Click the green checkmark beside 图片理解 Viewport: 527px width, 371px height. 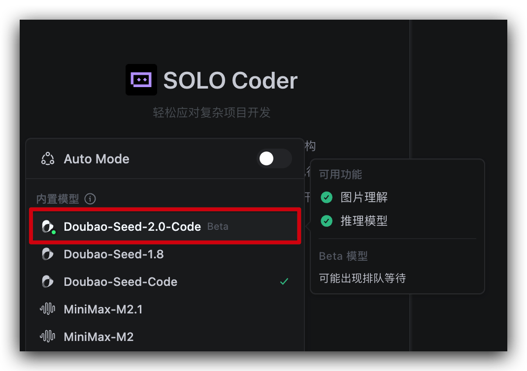coord(327,197)
